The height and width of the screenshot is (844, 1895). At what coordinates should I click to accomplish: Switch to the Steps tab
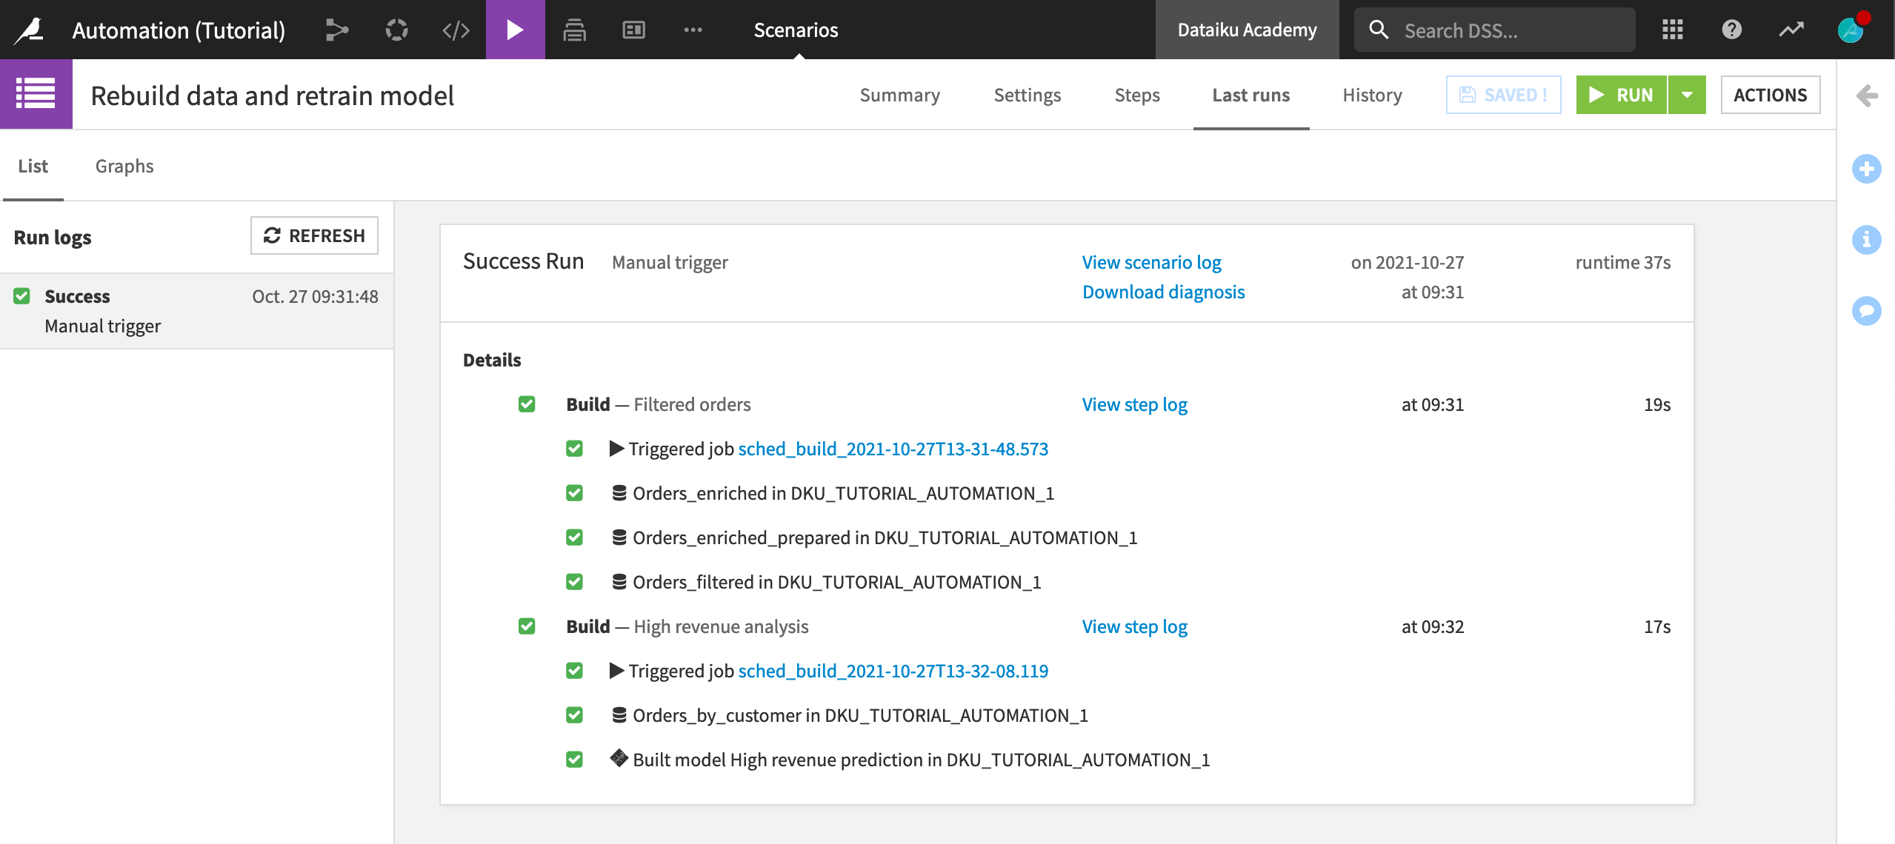[x=1137, y=95]
